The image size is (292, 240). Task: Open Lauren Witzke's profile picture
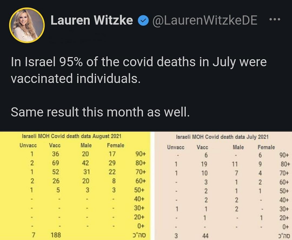point(27,25)
